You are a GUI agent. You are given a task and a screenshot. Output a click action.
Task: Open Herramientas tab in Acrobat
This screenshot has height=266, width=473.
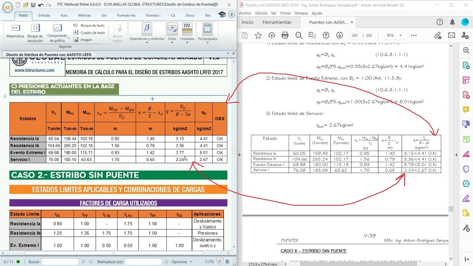[x=277, y=22]
